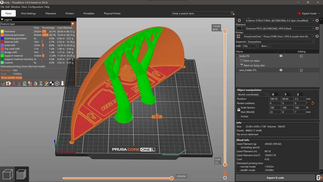Open print settings gear beside STRUCTURAL preset
Screen dimensions: 323x182
pos(317,20)
